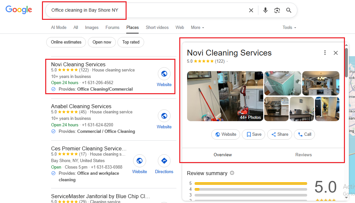The image size is (355, 203).
Task: Expand the More search categories dropdown
Action: click(197, 28)
